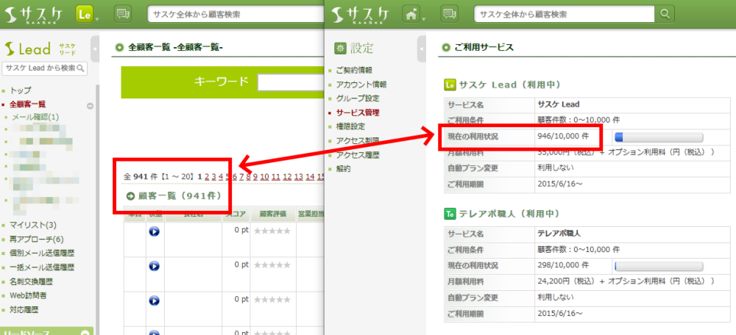This screenshot has height=335, width=736.
Task: Collapse the Lead sidebar panel handle
Action: (94, 48)
